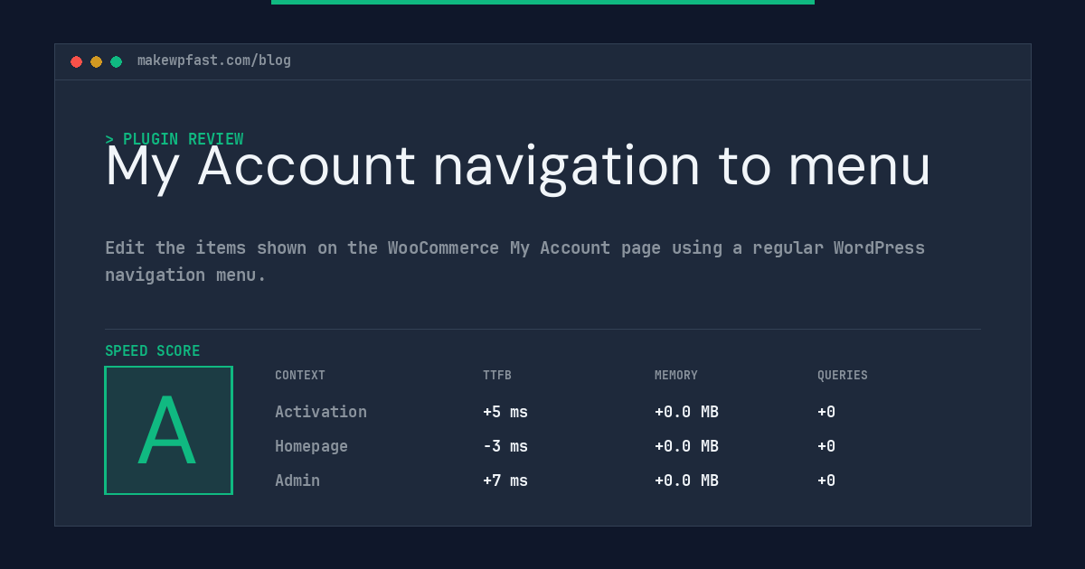Select the Admin row label
This screenshot has height=569, width=1085.
[297, 480]
